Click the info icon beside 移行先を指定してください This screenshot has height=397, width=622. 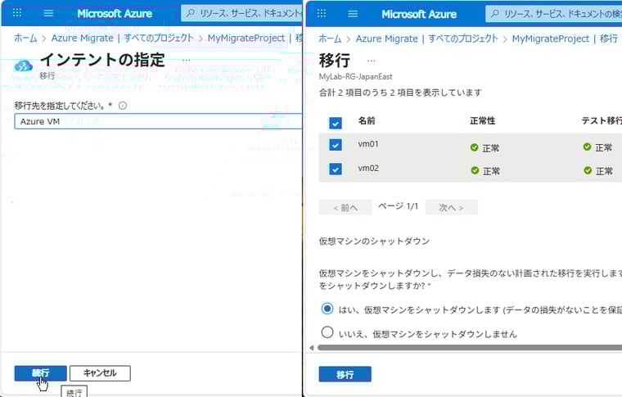(x=123, y=106)
